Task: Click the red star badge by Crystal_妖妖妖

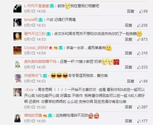Action: [x=51, y=48]
